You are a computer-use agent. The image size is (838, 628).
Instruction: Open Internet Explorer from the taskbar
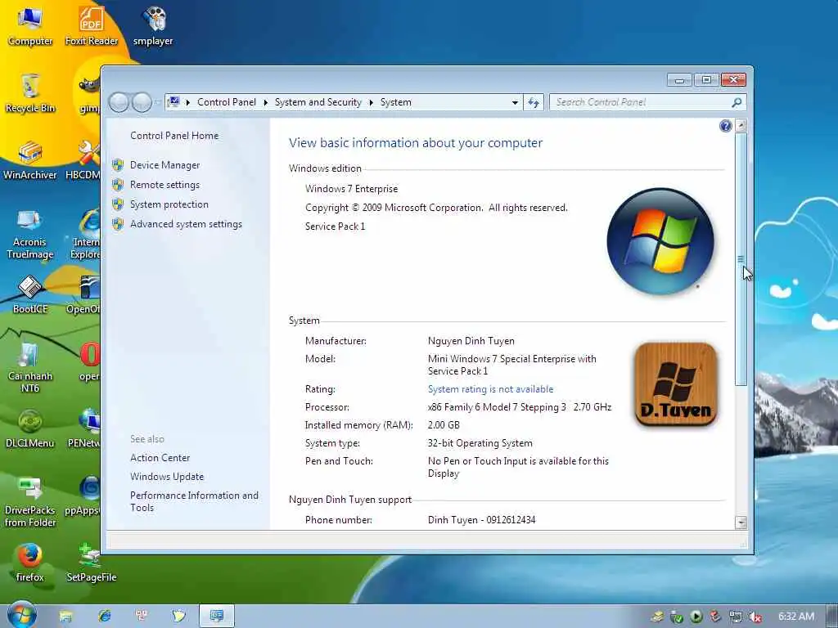coord(104,617)
